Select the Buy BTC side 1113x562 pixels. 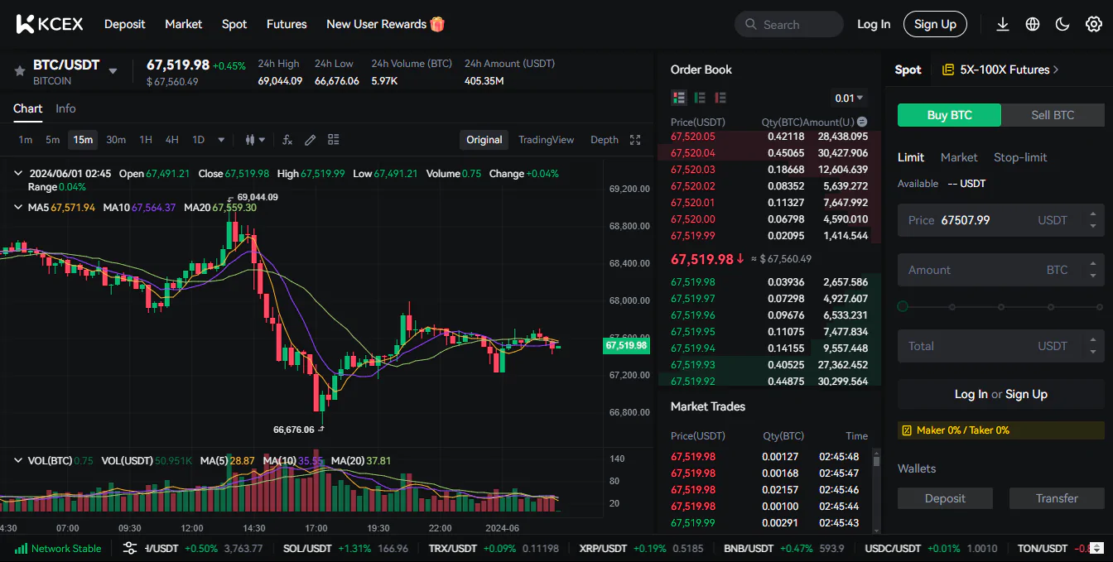point(949,115)
